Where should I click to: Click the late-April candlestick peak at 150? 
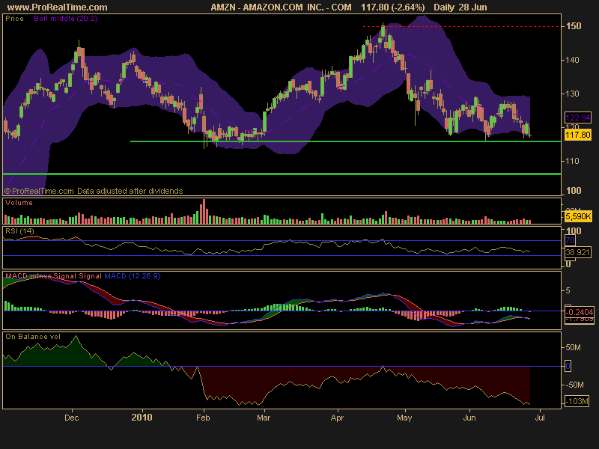(x=383, y=32)
